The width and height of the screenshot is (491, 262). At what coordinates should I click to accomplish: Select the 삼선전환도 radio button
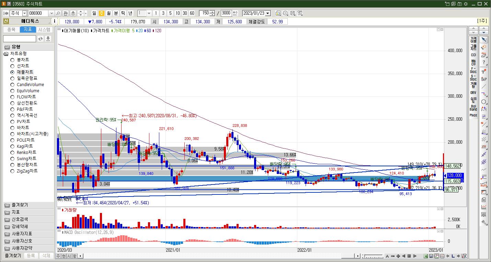click(x=12, y=103)
